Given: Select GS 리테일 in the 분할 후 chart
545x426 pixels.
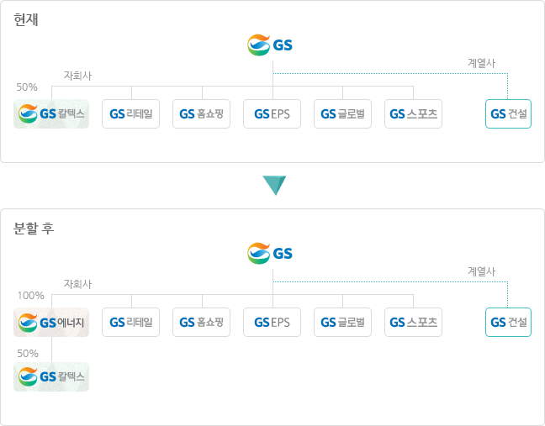Looking at the screenshot, I should [131, 322].
